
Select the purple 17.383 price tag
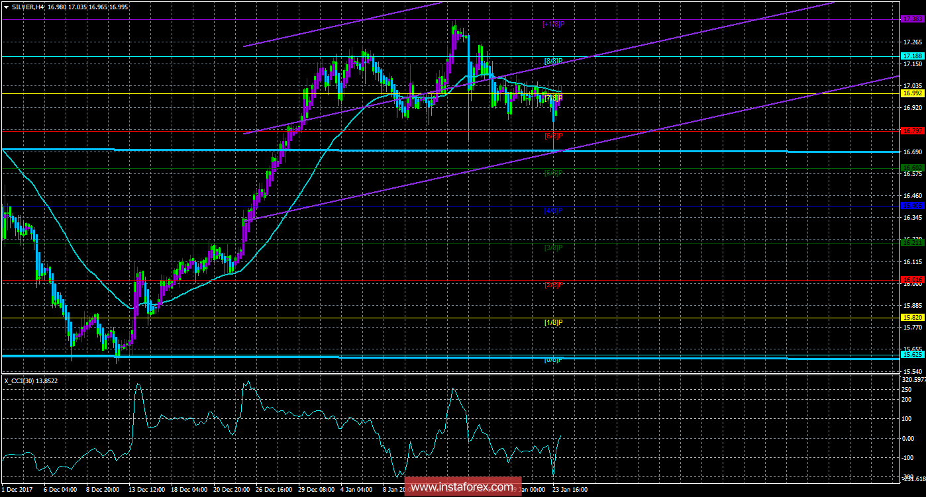pos(912,19)
